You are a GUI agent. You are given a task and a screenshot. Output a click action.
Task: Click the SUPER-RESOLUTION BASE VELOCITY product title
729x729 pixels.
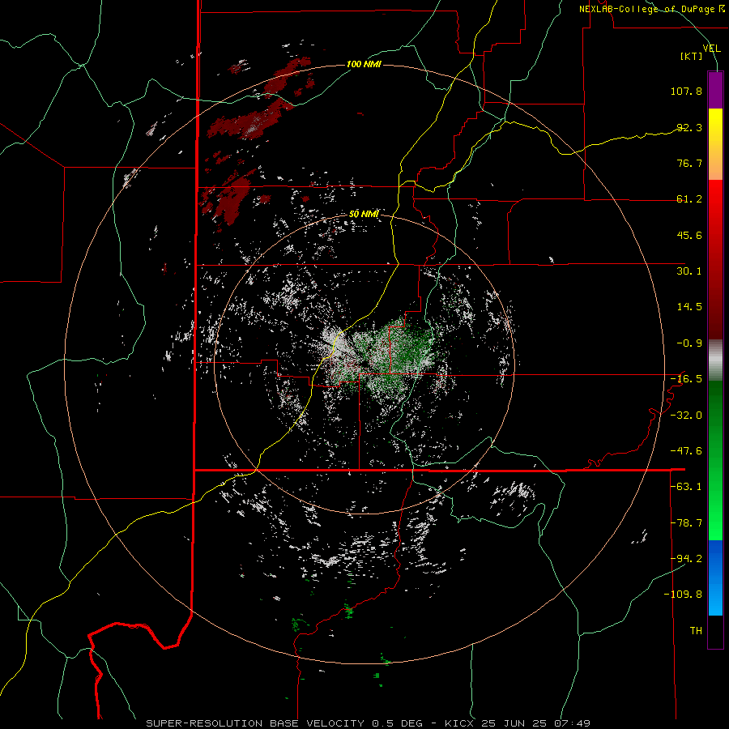pos(255,723)
